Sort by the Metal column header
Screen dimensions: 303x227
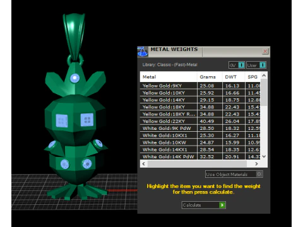(169, 77)
